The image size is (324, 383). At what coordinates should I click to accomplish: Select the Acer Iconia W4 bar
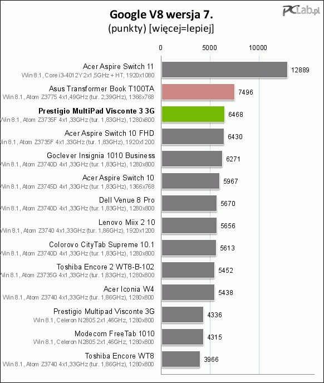pyautogui.click(x=188, y=292)
